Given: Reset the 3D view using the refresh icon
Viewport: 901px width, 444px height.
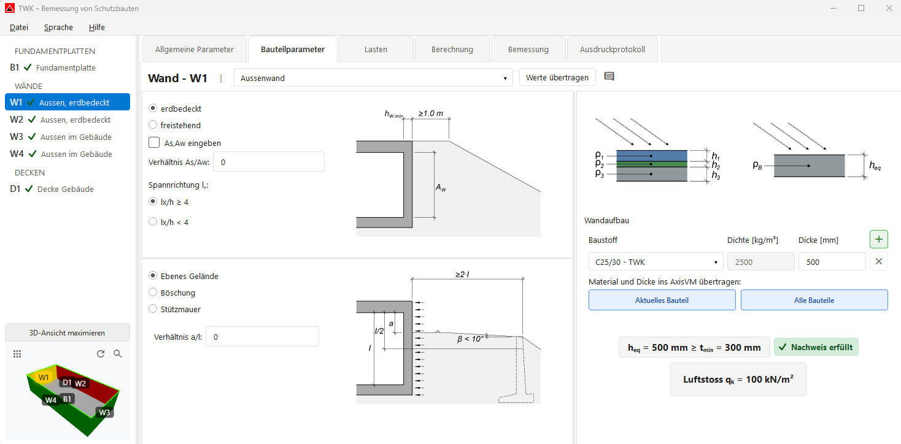Looking at the screenshot, I should [100, 354].
